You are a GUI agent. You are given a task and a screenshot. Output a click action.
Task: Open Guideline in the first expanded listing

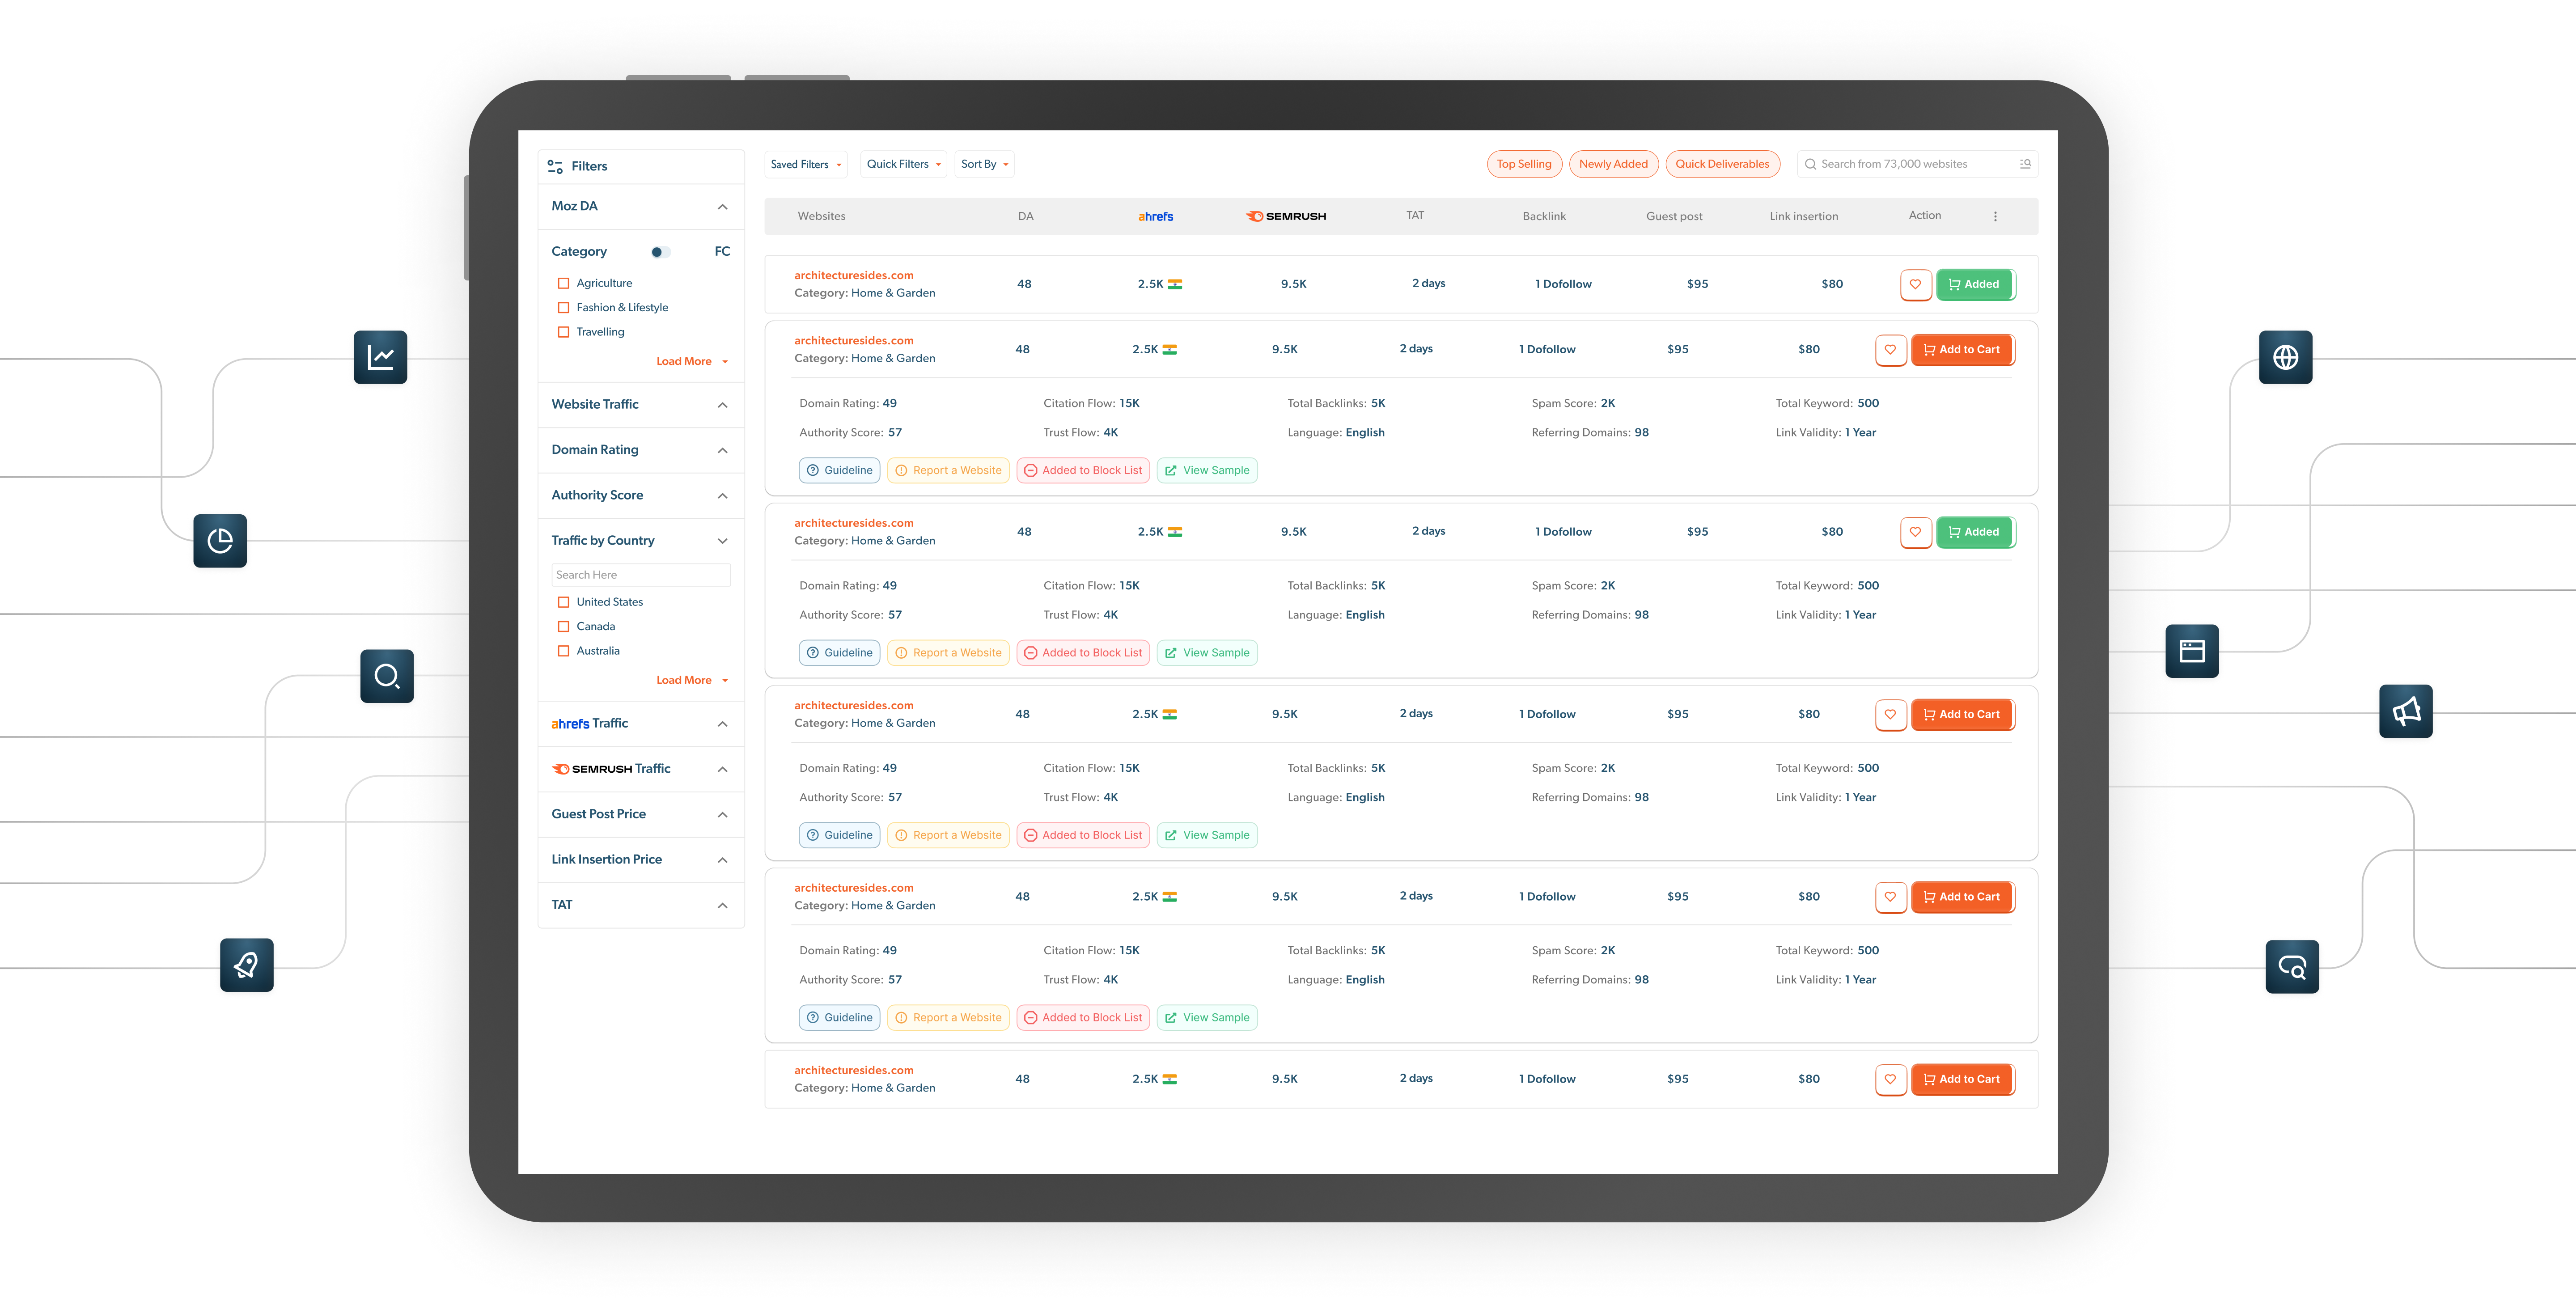839,471
